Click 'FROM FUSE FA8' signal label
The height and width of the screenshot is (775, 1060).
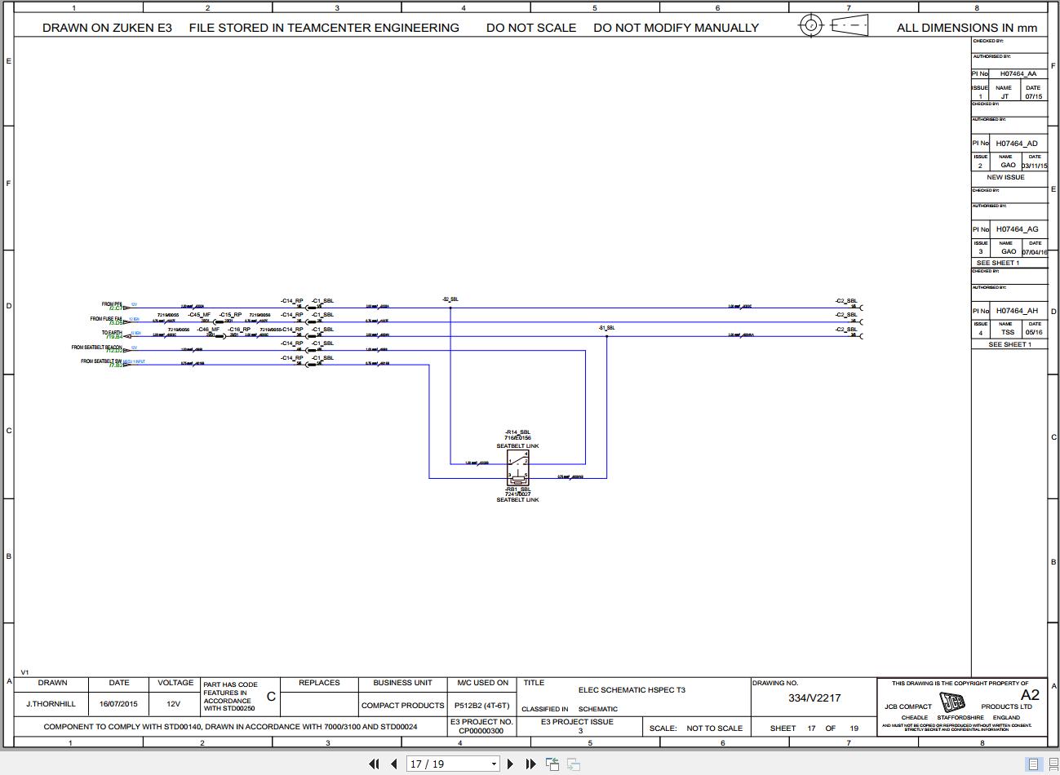coord(106,319)
